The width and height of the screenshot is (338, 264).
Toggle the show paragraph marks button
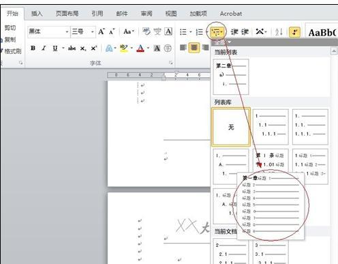pyautogui.click(x=294, y=32)
